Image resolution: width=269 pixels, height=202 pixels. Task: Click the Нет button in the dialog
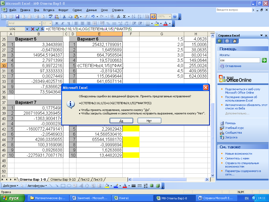[x=149, y=120]
